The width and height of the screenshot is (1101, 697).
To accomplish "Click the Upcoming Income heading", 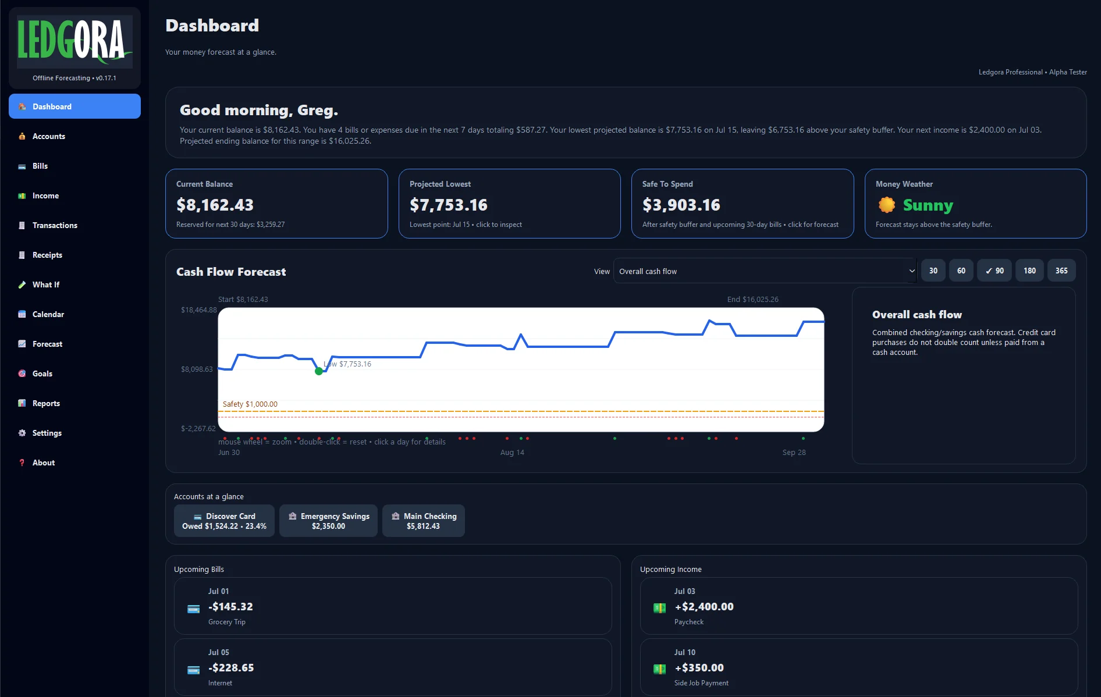I will coord(670,570).
